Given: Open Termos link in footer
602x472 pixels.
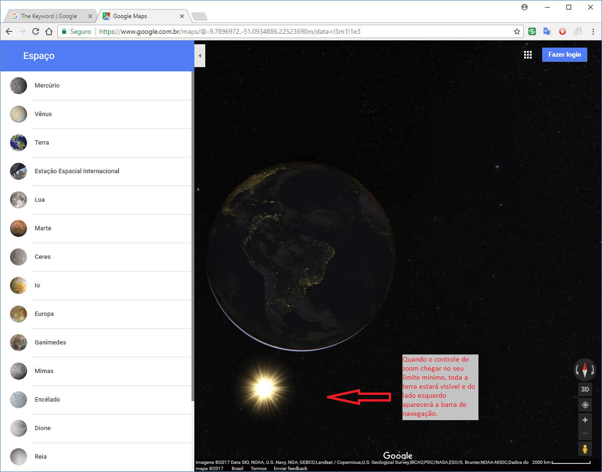Looking at the screenshot, I should (x=258, y=469).
